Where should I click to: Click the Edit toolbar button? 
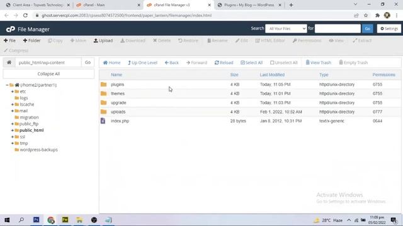click(242, 40)
